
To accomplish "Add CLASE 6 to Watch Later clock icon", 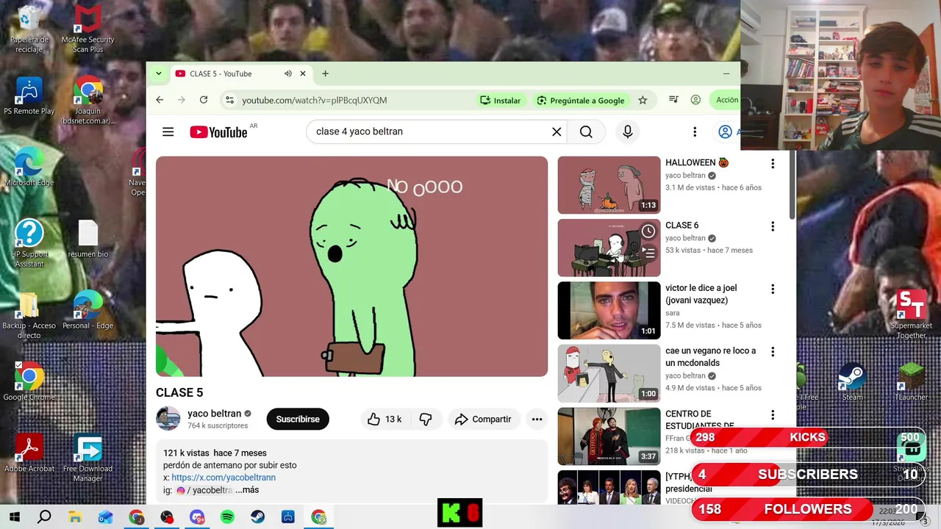I will pyautogui.click(x=648, y=231).
